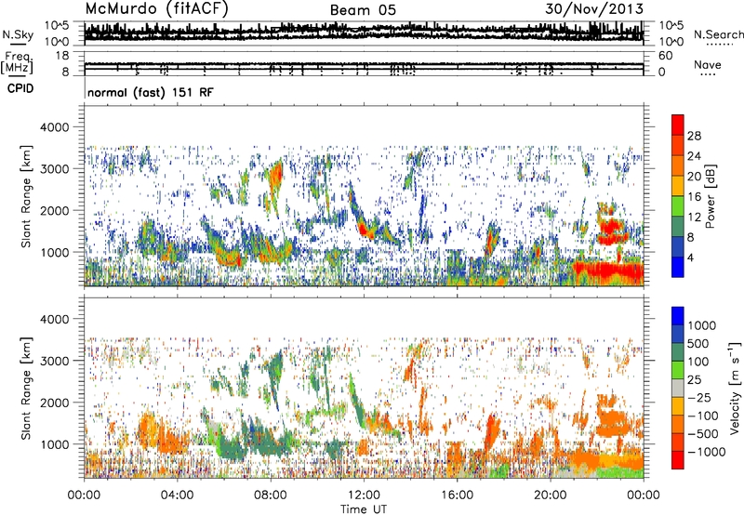Select the "normal (fast) 151 RF" text
The height and width of the screenshot is (515, 744).
151,92
